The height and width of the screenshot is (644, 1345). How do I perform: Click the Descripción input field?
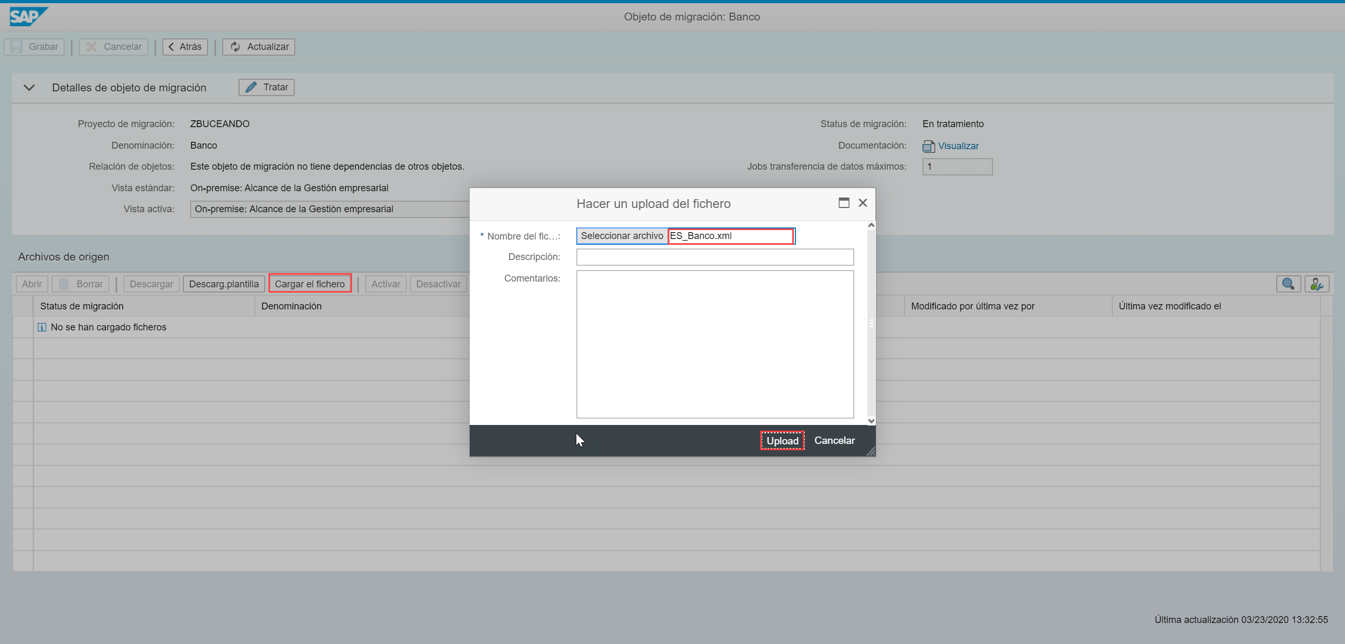point(715,257)
